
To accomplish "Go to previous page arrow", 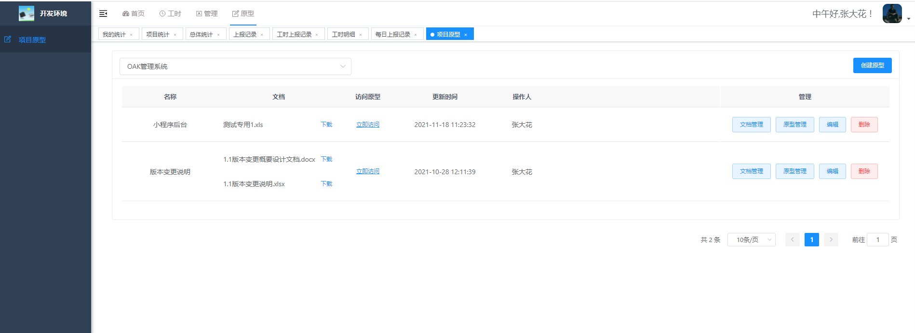I will [792, 240].
